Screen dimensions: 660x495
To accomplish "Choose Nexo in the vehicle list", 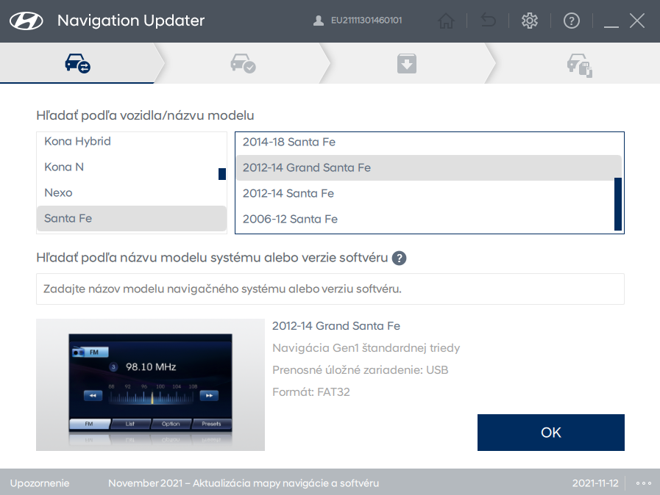I will click(x=131, y=192).
